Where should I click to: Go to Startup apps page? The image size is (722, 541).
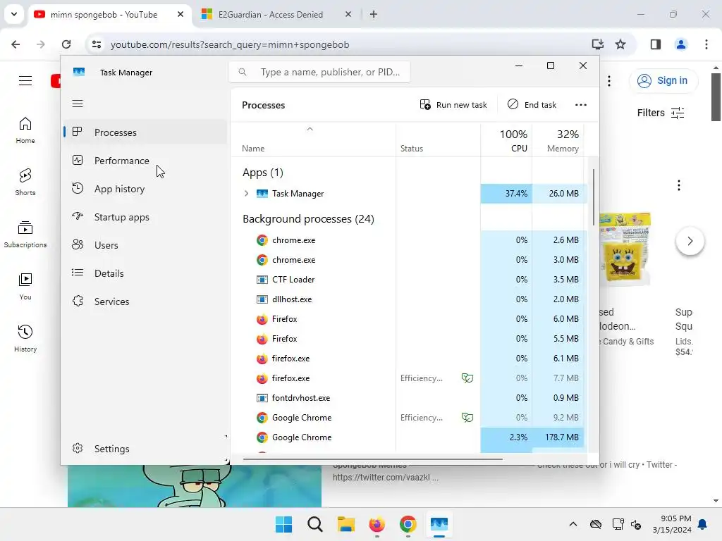click(x=145, y=217)
